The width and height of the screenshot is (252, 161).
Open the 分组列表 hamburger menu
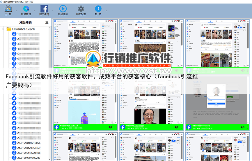click(x=47, y=22)
